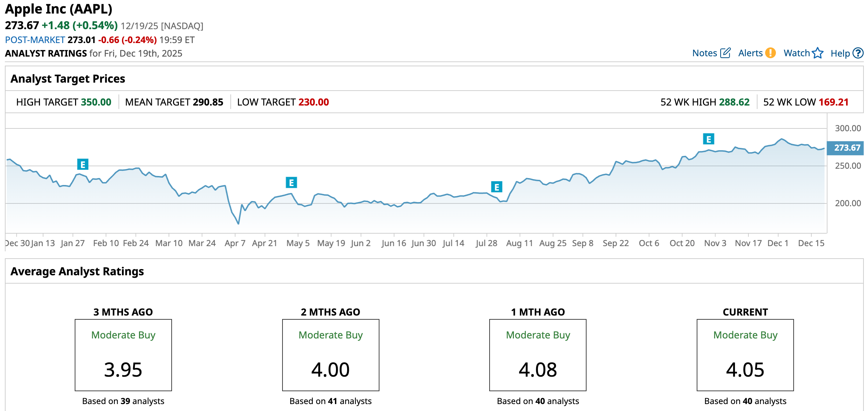Click the Watch link text
The image size is (868, 411).
[x=796, y=53]
